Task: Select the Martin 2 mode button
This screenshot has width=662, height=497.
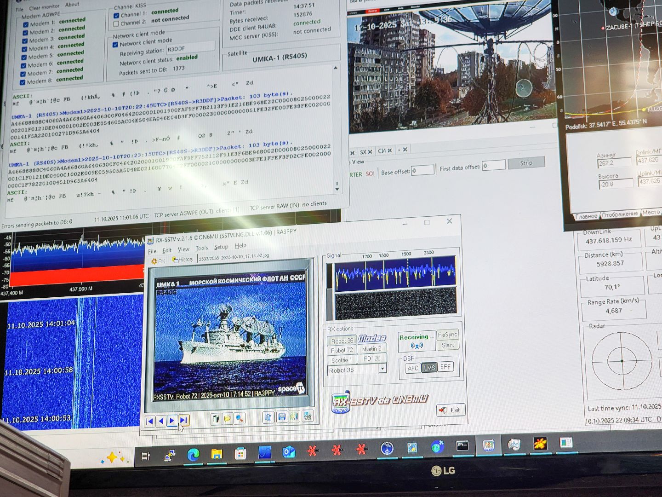Action: pyautogui.click(x=371, y=349)
